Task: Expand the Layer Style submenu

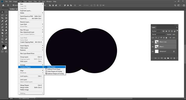Action: point(31,24)
